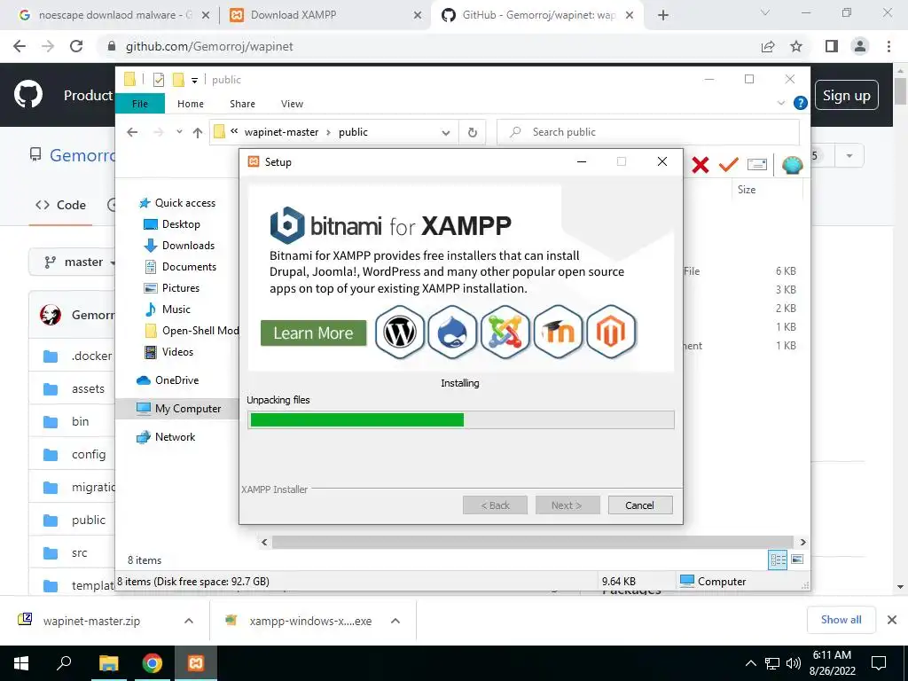Screen dimensions: 908x681
Task: Go back in the Explorer window
Action: tap(132, 132)
